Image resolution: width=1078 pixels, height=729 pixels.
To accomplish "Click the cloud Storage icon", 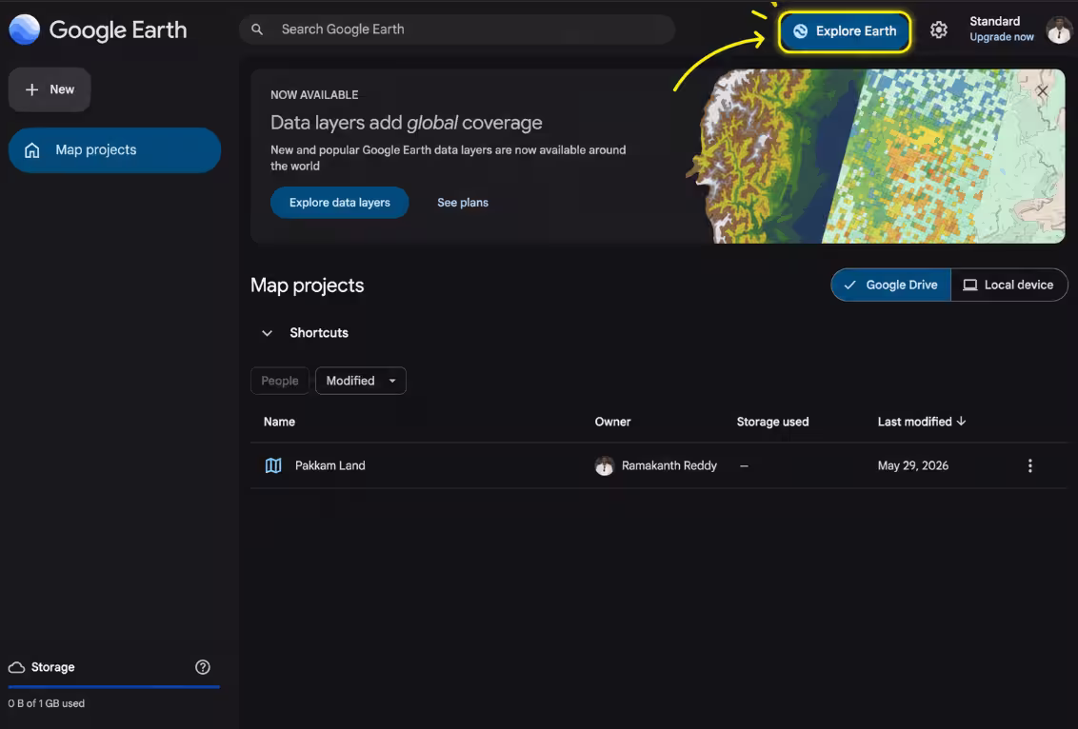I will click(x=16, y=667).
